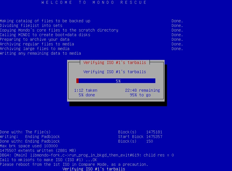Click the 5% progress bar
The height and width of the screenshot is (171, 232).
coord(116,81)
